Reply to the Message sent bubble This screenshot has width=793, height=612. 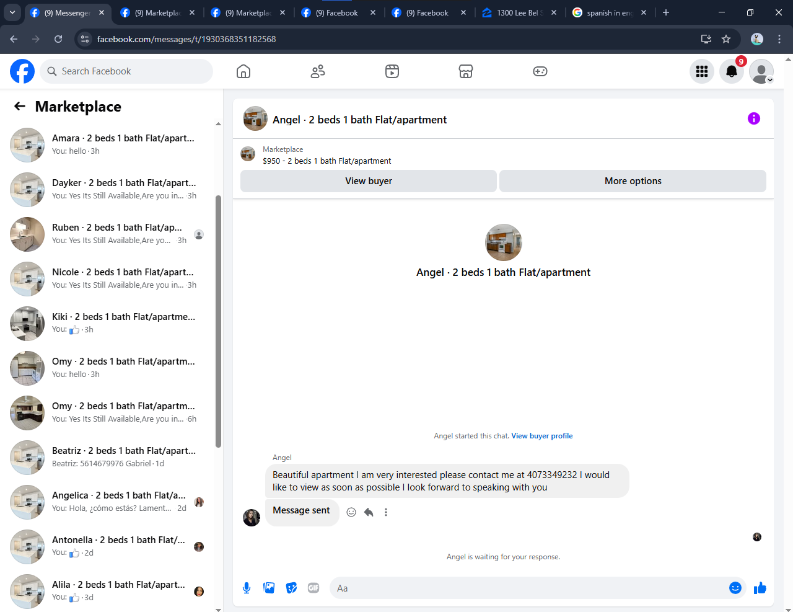[x=369, y=512]
